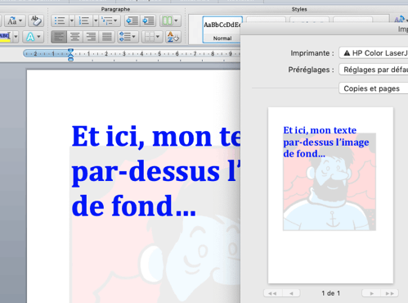Justify the paragraph text
This screenshot has width=408, height=303.
[x=107, y=37]
